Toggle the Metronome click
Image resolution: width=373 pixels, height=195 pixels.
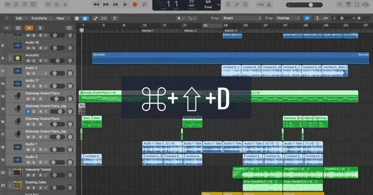tap(269, 4)
